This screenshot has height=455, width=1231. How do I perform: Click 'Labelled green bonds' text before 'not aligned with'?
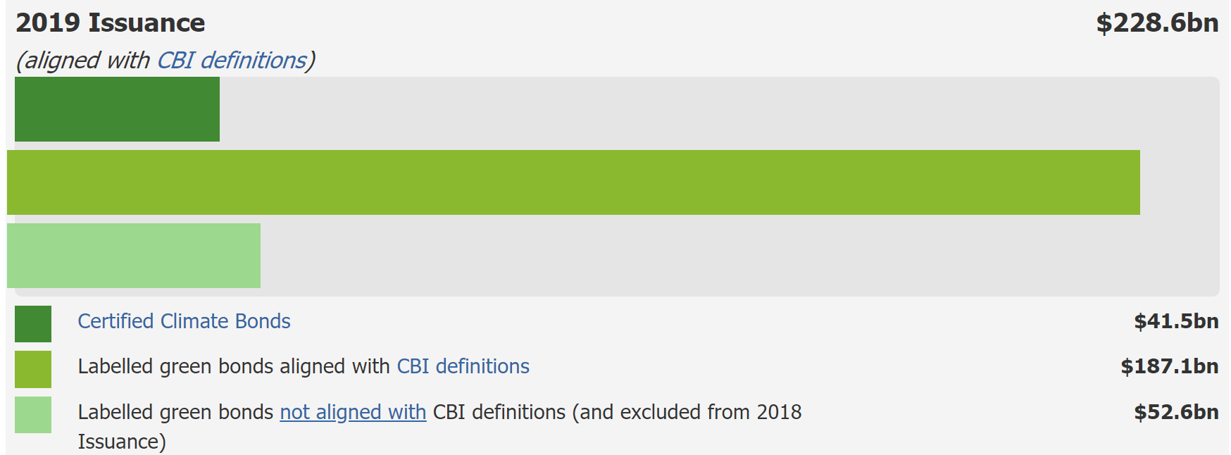point(175,412)
